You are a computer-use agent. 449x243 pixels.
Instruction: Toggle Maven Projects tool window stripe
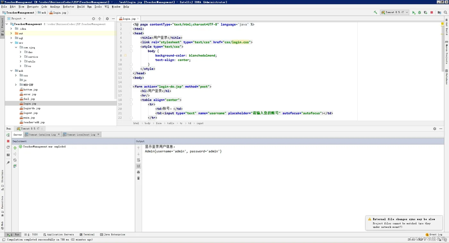[x=446, y=52]
